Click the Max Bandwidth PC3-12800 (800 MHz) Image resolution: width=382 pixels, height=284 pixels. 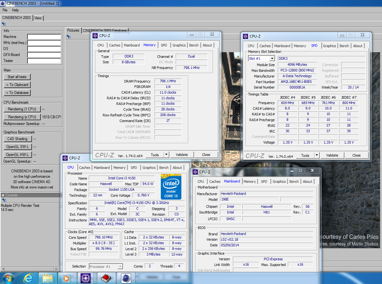coord(297,70)
